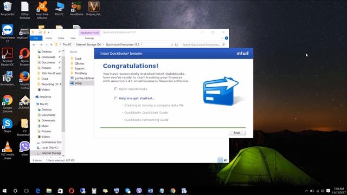Switch to the View ribbon tab
The width and height of the screenshot is (347, 195).
coord(73,38)
